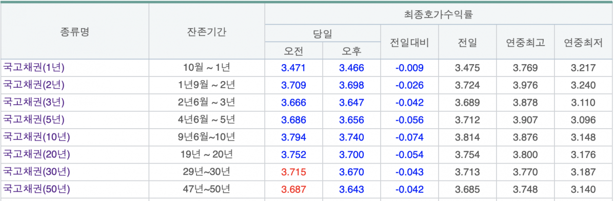The width and height of the screenshot is (614, 201).
Task: Click yearly low 3.217
Action: tap(583, 68)
